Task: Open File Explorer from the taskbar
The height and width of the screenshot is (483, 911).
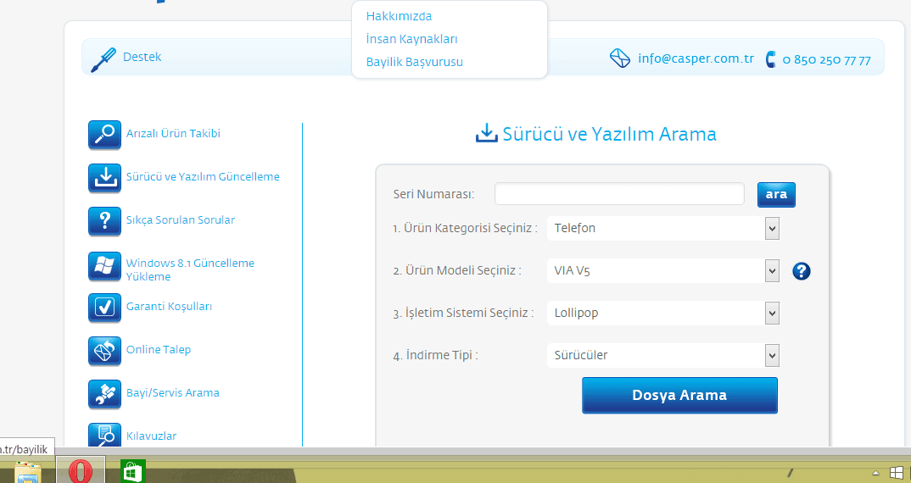Action: pos(27,472)
